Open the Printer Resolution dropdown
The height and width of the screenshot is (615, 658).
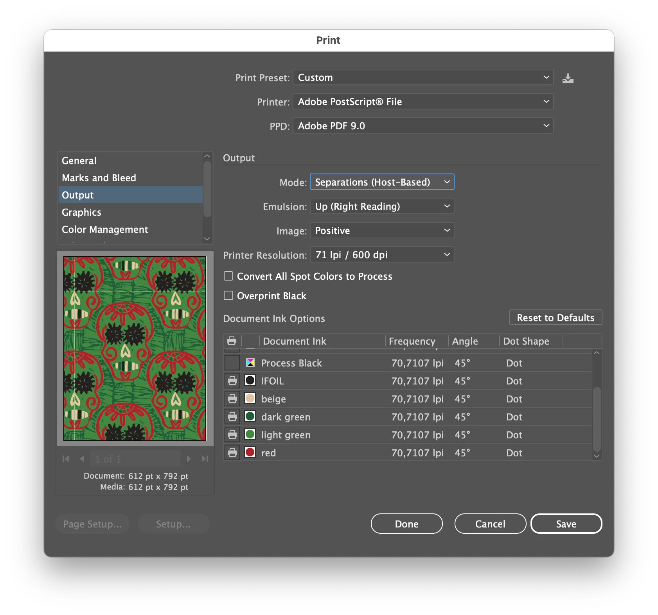382,255
